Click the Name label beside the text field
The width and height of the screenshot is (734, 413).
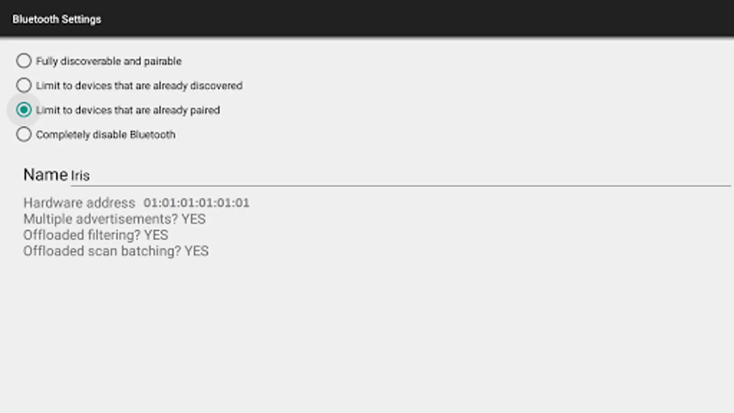45,175
